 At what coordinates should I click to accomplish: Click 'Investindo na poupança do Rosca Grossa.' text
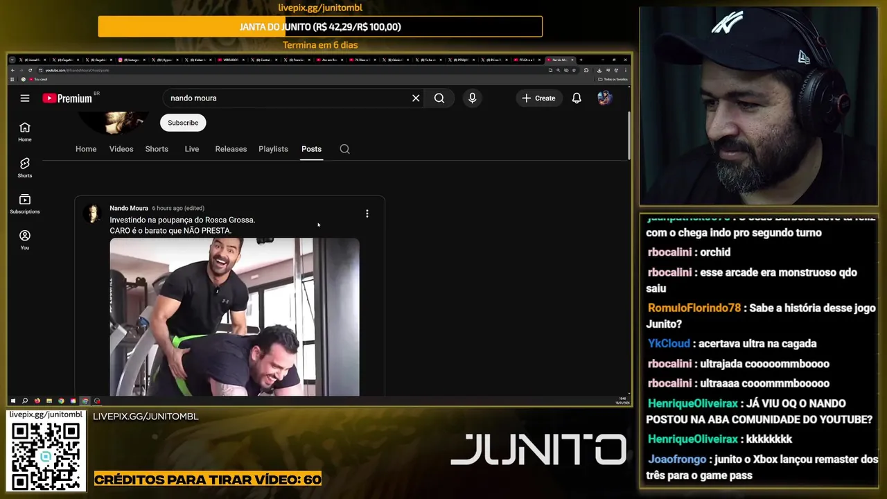pos(182,220)
